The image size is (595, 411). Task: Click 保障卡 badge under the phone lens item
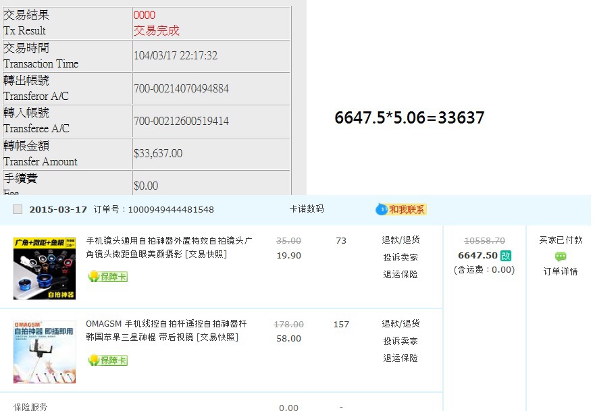tap(108, 277)
